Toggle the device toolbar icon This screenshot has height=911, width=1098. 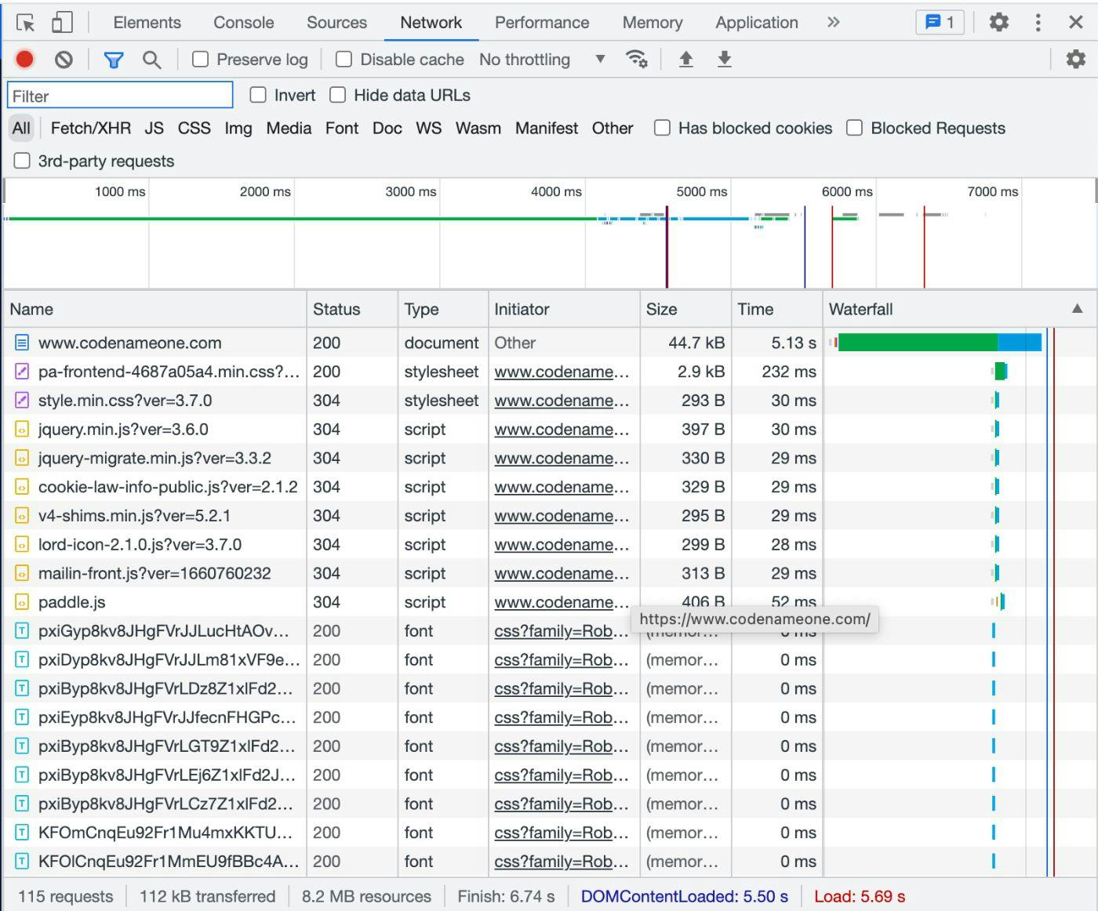coord(62,23)
